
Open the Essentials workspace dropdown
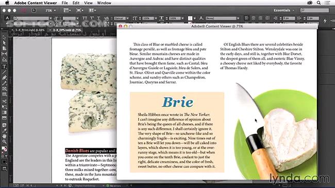(284, 10)
